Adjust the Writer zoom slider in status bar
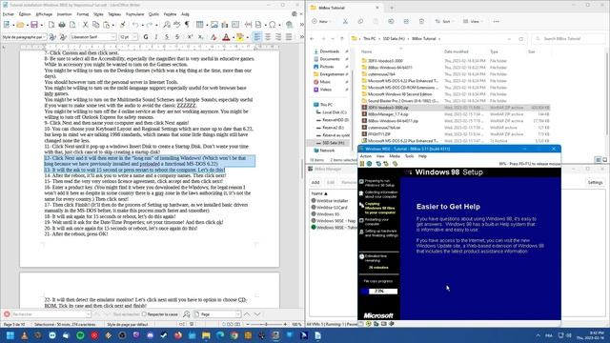The width and height of the screenshot is (610, 343). [267, 324]
